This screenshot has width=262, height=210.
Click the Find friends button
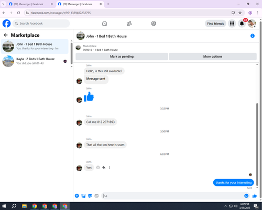(215, 24)
